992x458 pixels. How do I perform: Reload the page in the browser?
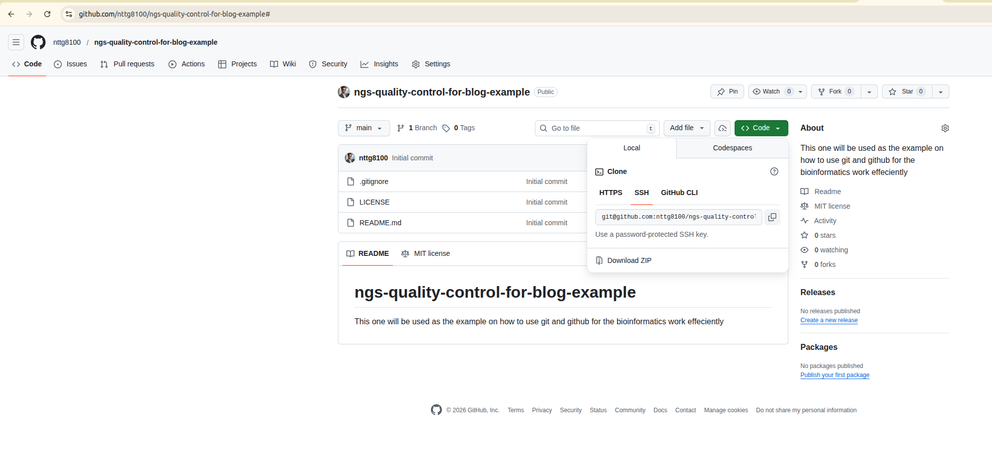(x=47, y=14)
